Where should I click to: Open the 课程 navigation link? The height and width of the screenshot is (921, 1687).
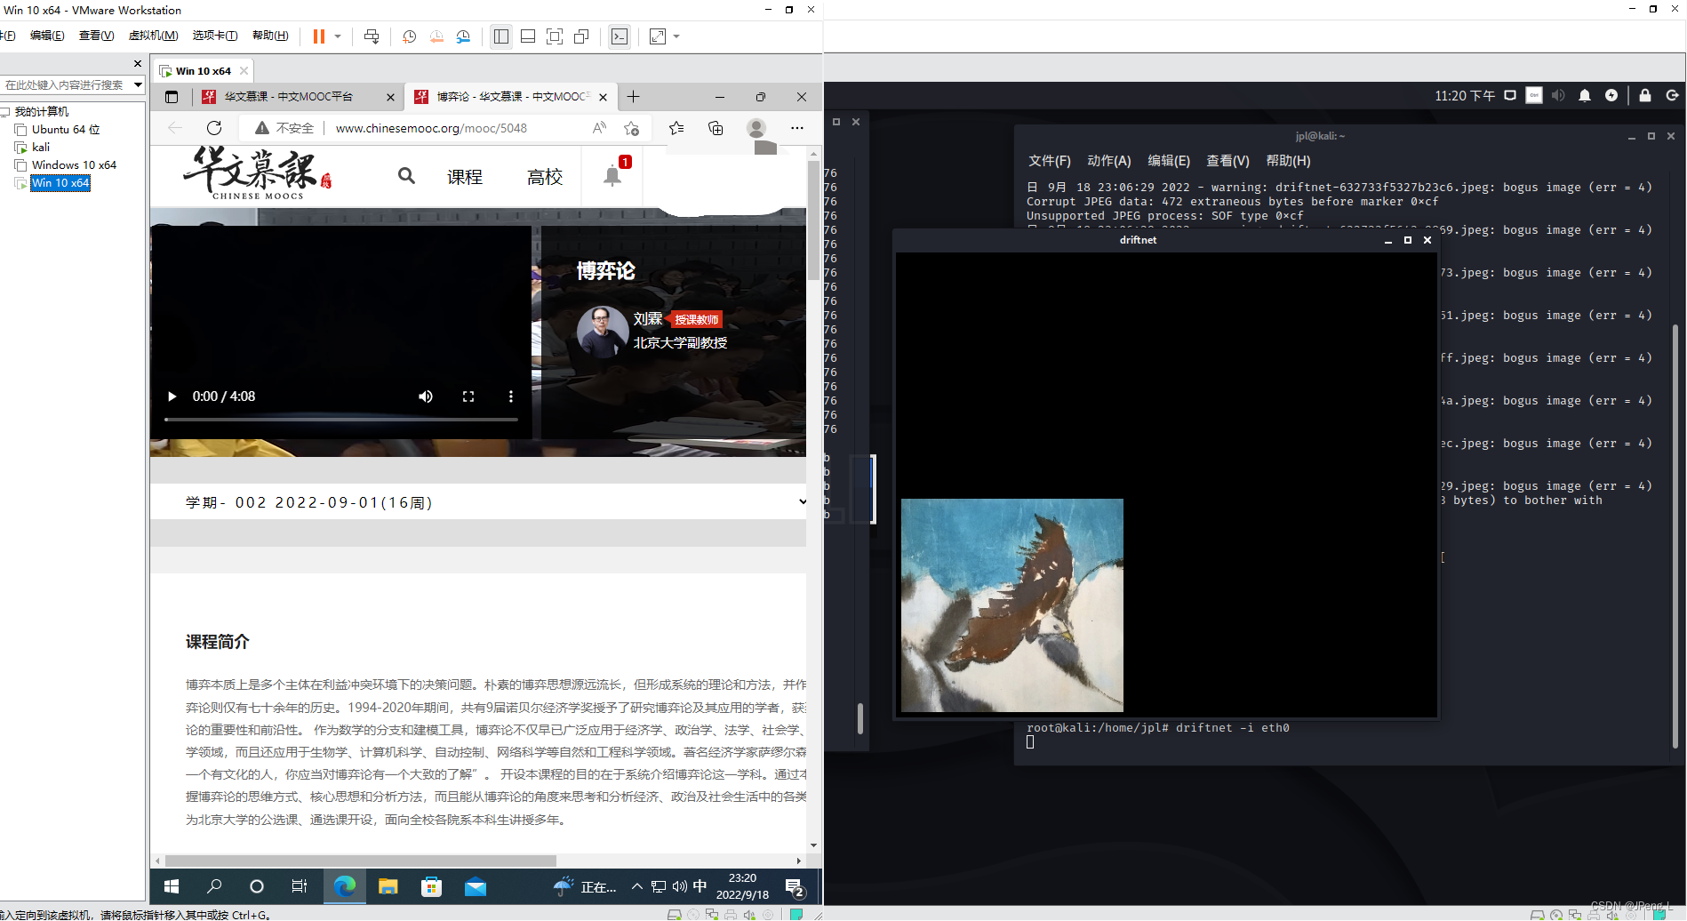[x=465, y=177]
